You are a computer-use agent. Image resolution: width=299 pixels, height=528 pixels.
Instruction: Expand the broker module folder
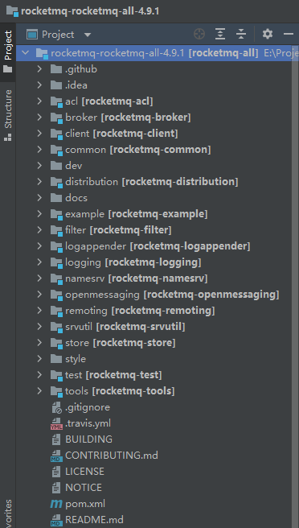39,118
